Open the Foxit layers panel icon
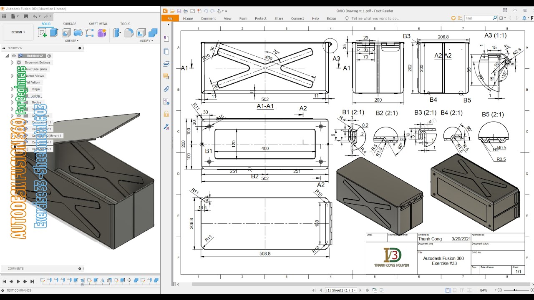The height and width of the screenshot is (300, 534). point(166,64)
